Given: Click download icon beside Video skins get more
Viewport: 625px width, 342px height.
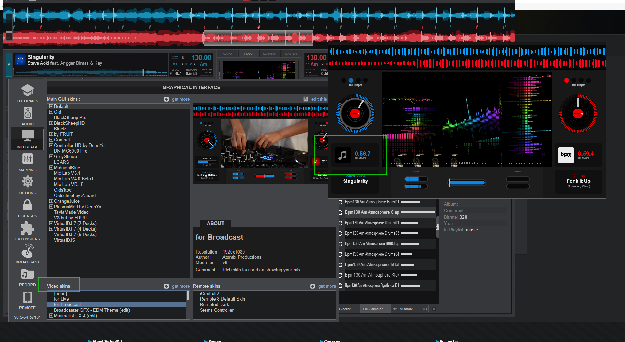Looking at the screenshot, I should click(x=166, y=286).
